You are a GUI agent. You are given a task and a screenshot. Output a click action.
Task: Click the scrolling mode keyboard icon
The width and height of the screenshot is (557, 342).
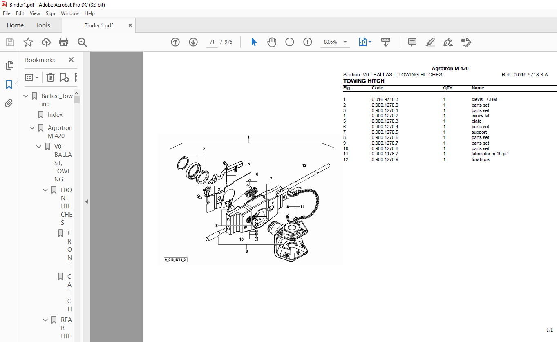tap(386, 42)
